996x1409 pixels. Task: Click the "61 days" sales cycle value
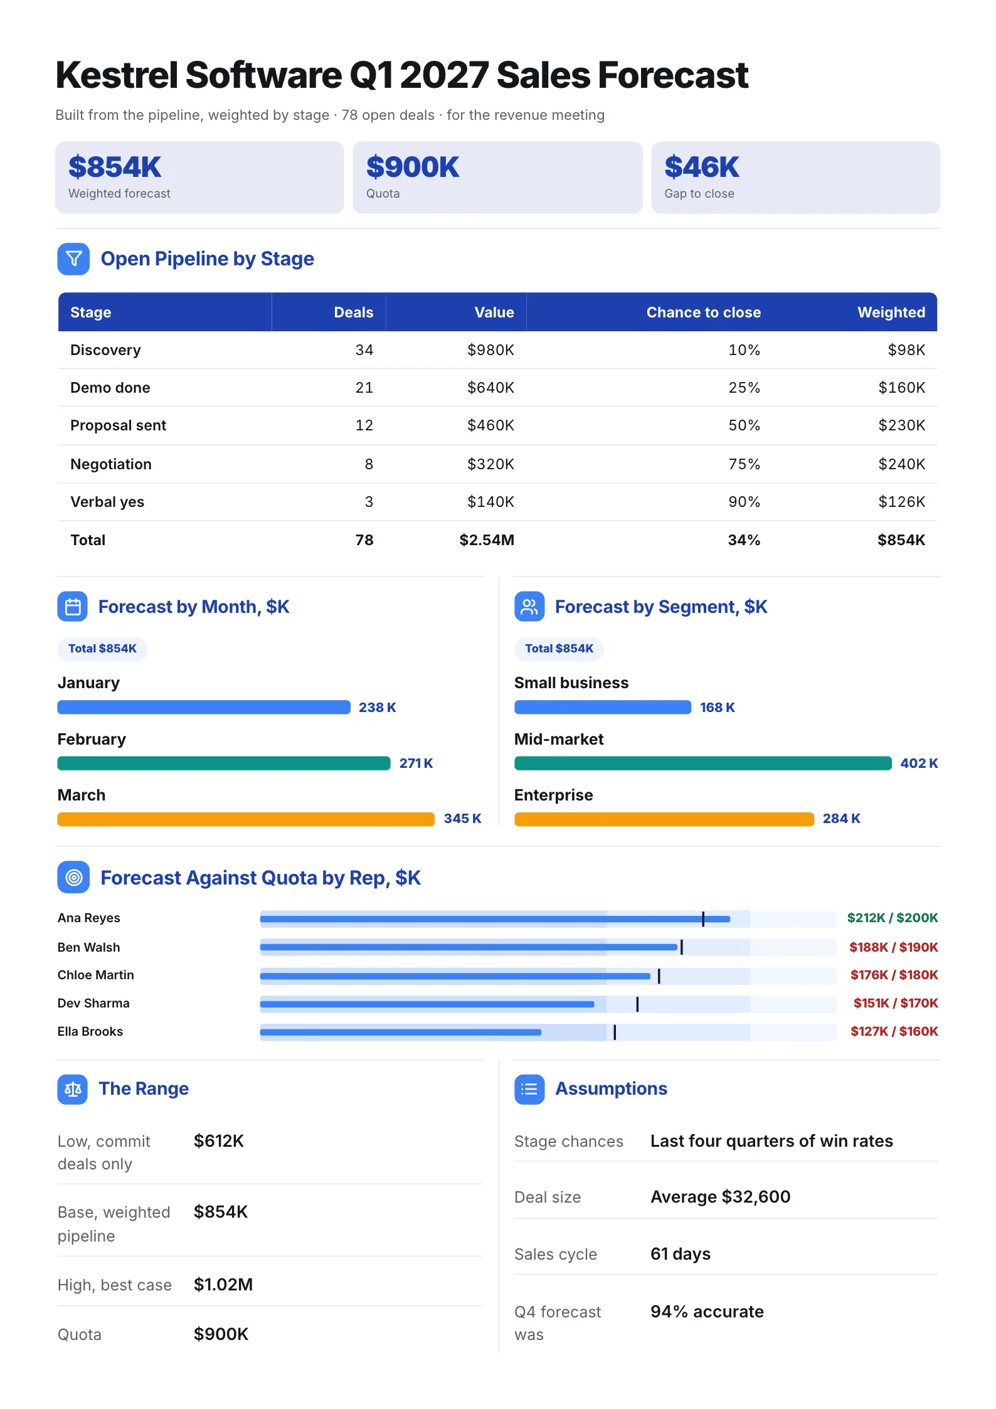pos(681,1253)
